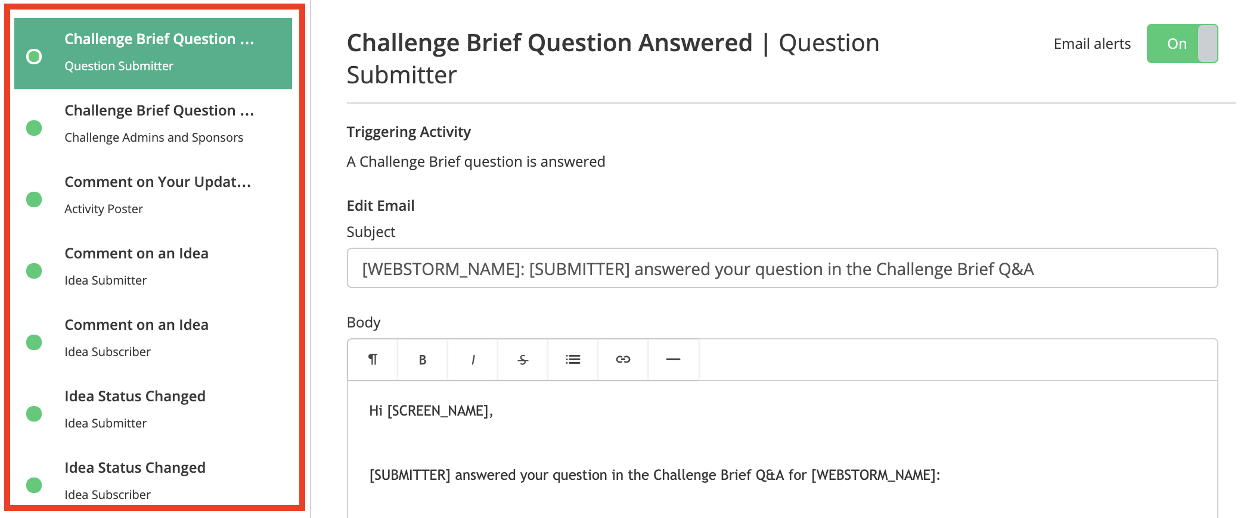The width and height of the screenshot is (1247, 518).
Task: Open Idea Status Changed for Idea Submitter
Action: click(153, 411)
